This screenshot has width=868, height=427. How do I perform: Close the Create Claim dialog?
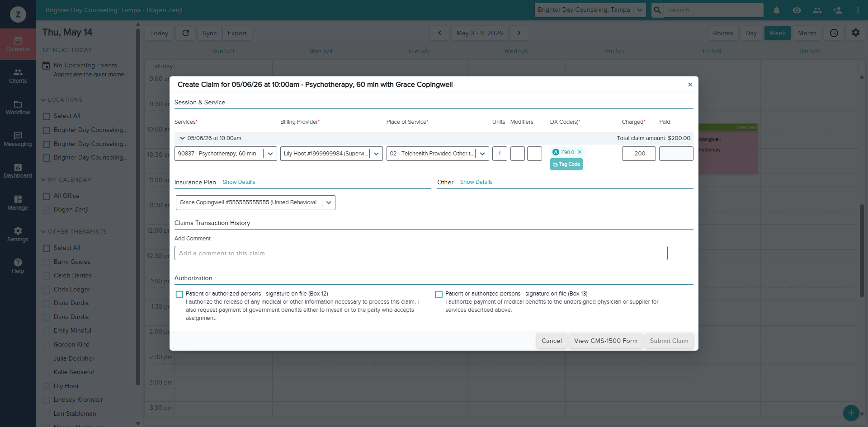click(690, 84)
